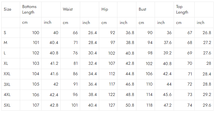Click the Top Length column header
The width and height of the screenshot is (216, 113).
point(182,9)
